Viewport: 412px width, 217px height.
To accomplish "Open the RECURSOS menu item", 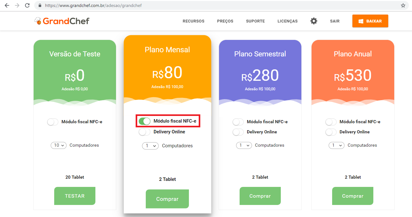I will tap(193, 21).
